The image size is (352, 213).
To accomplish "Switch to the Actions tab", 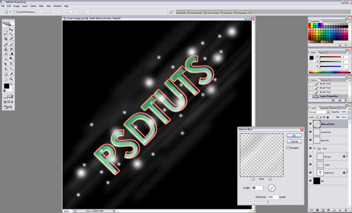I will [324, 80].
